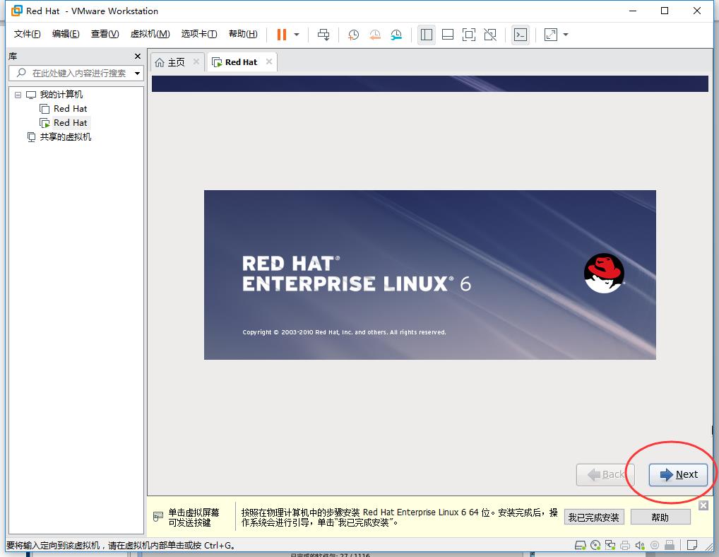Click the printer status icon

625,545
